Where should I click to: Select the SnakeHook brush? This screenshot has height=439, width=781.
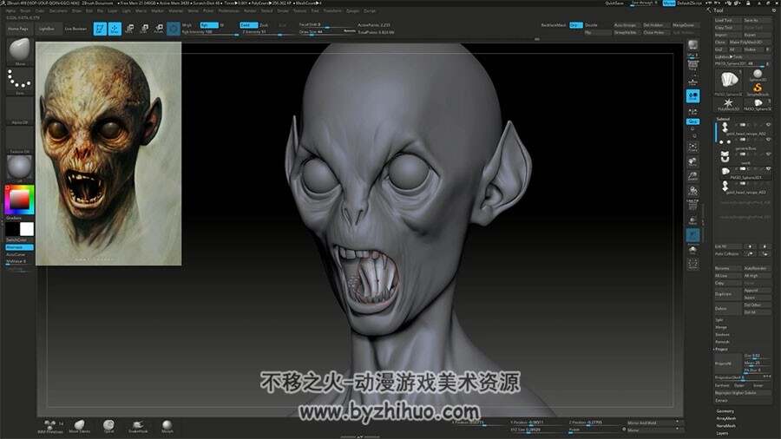click(x=138, y=427)
